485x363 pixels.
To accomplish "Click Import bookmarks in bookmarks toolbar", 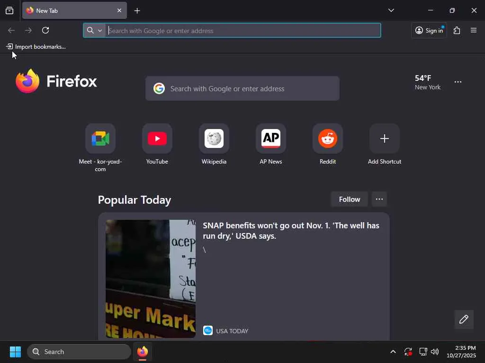I will 36,47.
